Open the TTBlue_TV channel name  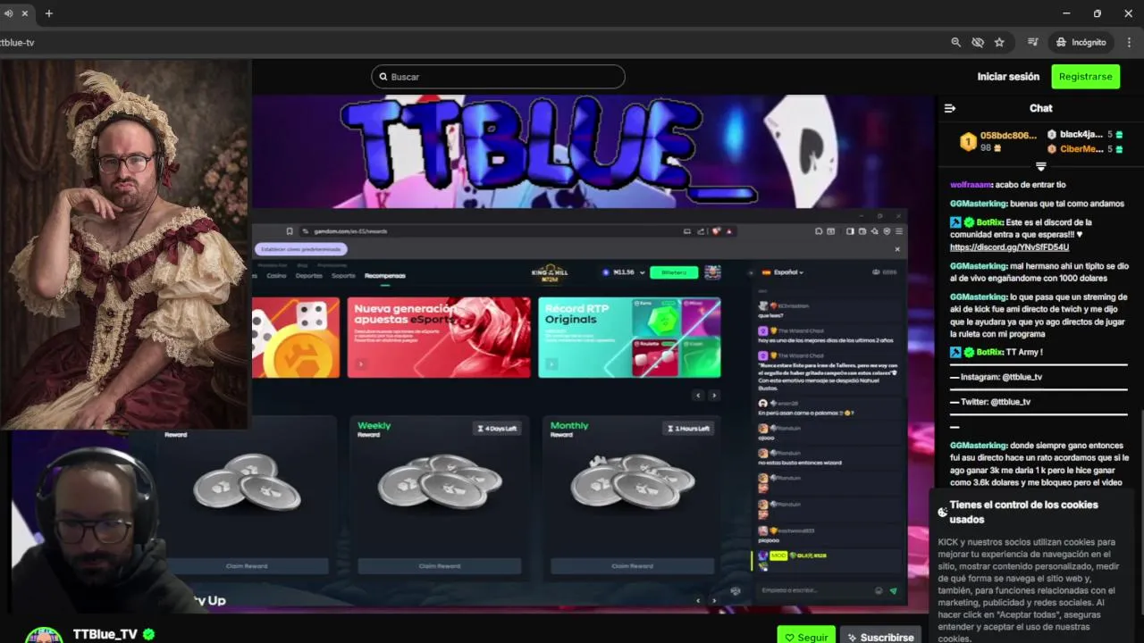[105, 634]
